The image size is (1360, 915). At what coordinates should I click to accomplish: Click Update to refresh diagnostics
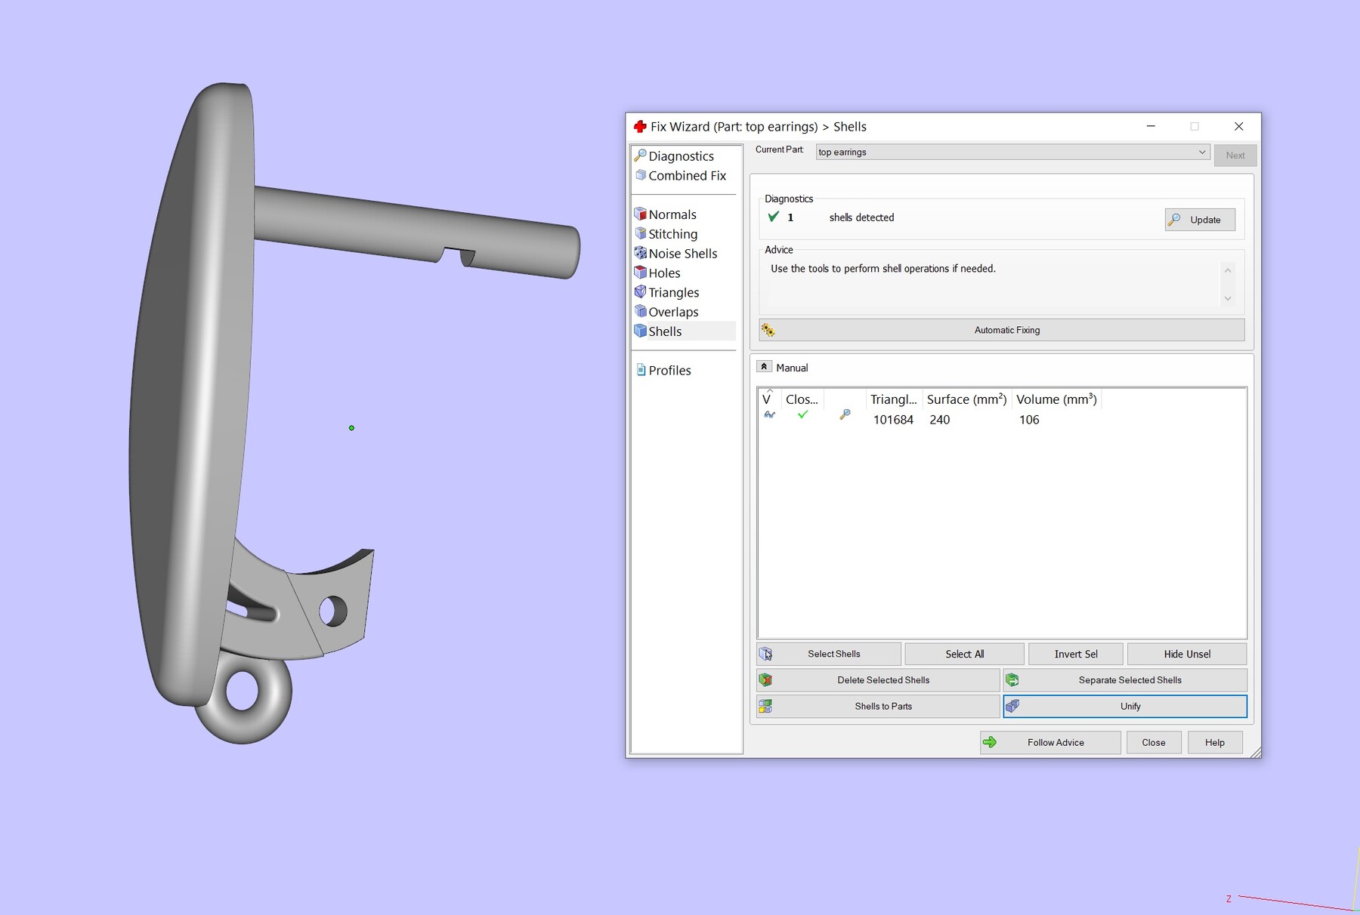(x=1200, y=220)
